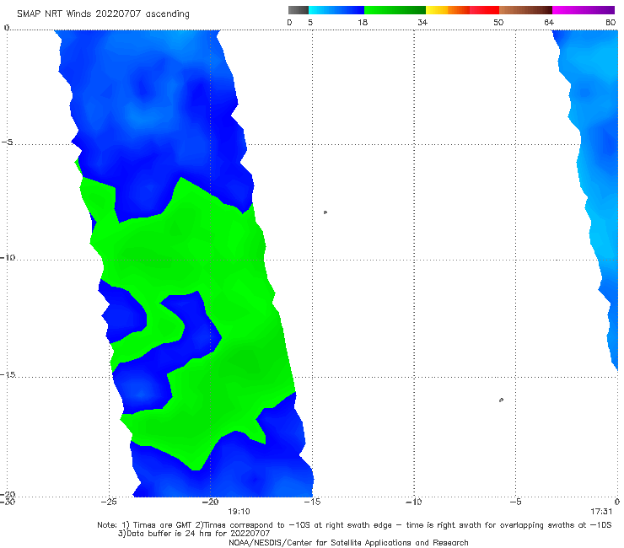Click the '-20' longitude label on bottom axis
Viewport: 624px width, 548px height.
coord(211,502)
